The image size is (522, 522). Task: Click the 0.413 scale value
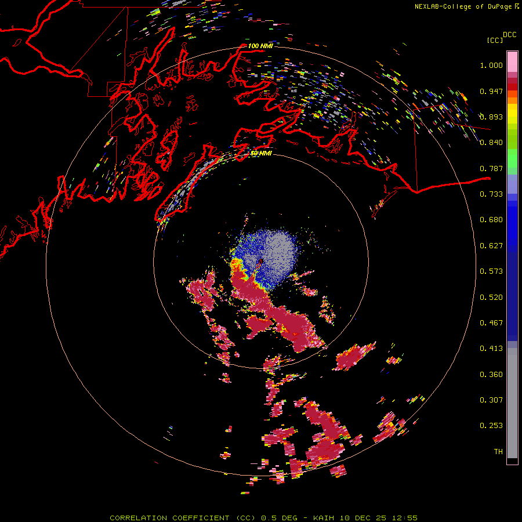[x=491, y=349]
